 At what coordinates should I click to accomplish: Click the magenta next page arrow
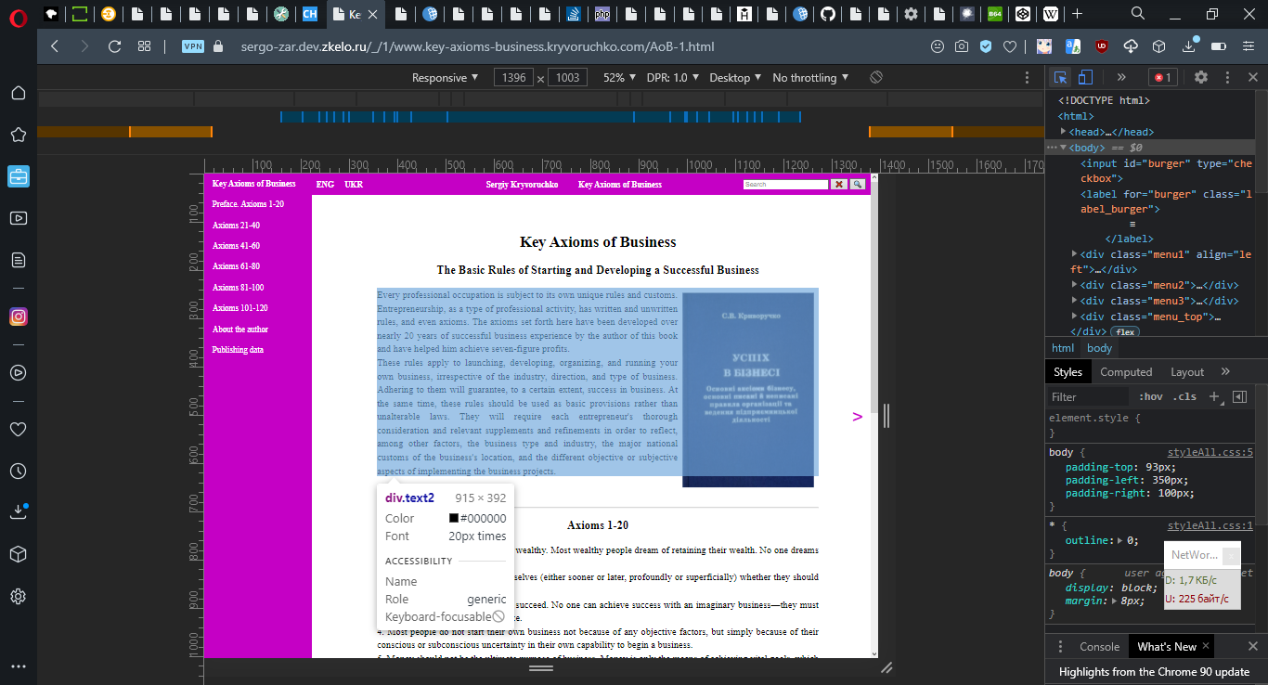(857, 417)
